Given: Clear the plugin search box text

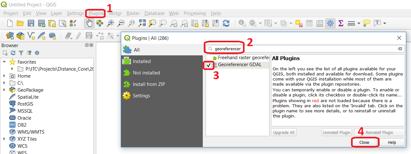Looking at the screenshot, I should tap(400, 49).
